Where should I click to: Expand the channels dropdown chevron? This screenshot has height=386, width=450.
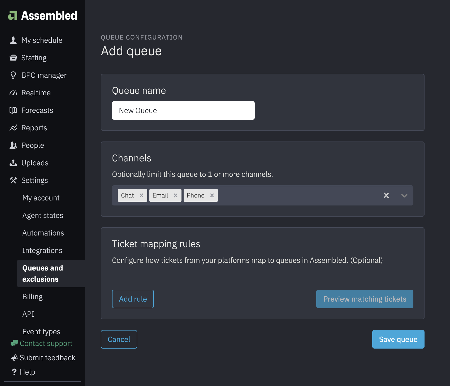tap(404, 195)
